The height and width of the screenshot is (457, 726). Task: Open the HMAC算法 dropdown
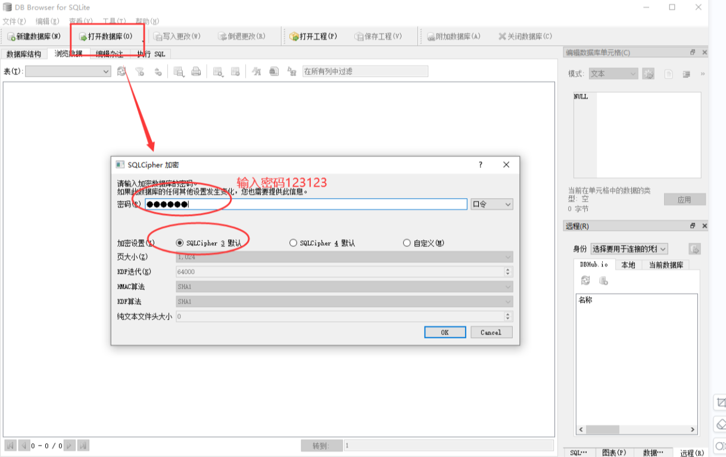click(x=344, y=287)
